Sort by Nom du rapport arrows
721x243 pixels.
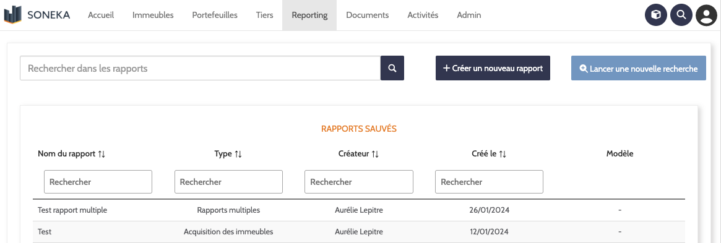[x=101, y=155]
